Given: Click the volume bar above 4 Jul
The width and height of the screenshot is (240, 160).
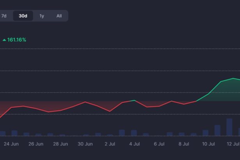Looking at the screenshot, I should point(134,133).
